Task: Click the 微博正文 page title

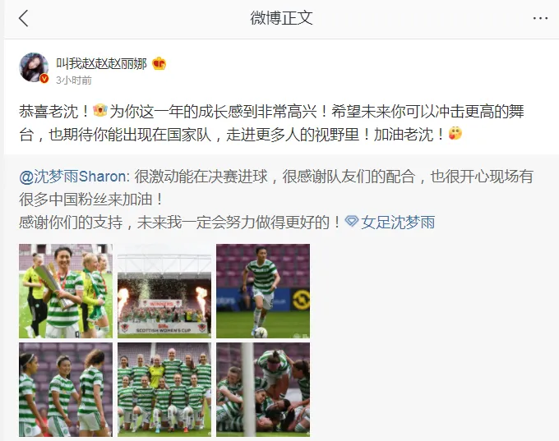Action: point(281,18)
